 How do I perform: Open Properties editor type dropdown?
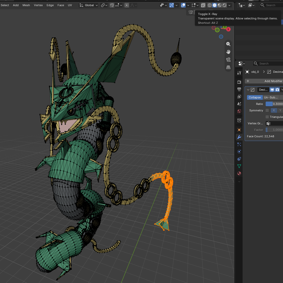click(242, 63)
